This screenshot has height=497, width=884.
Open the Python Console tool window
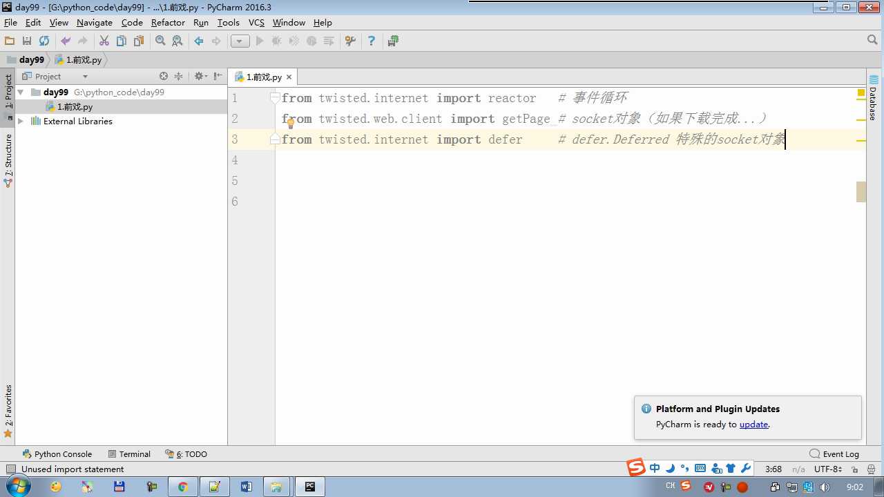tap(57, 454)
